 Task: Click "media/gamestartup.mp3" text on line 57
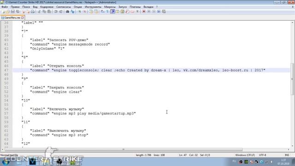111,114
